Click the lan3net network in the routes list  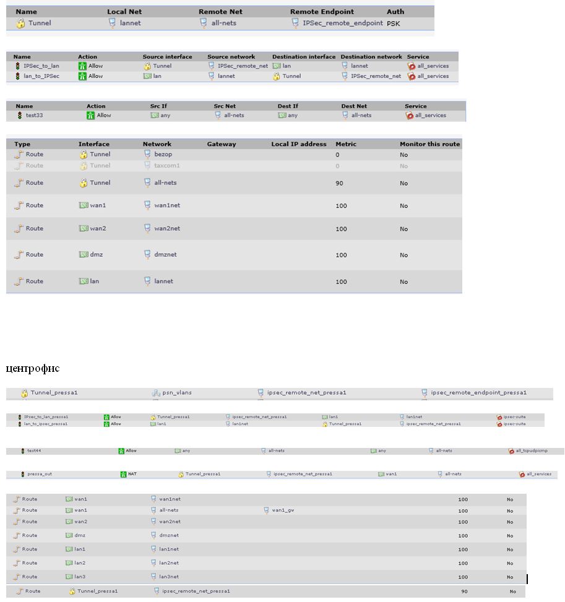tap(169, 577)
